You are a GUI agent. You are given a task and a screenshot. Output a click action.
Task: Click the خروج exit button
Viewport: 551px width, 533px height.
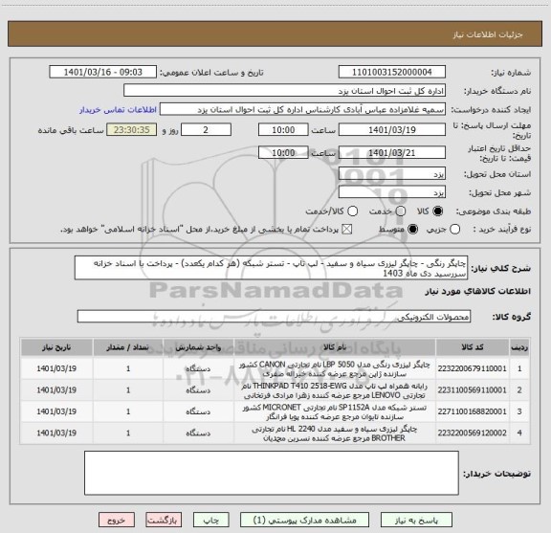coord(117,520)
